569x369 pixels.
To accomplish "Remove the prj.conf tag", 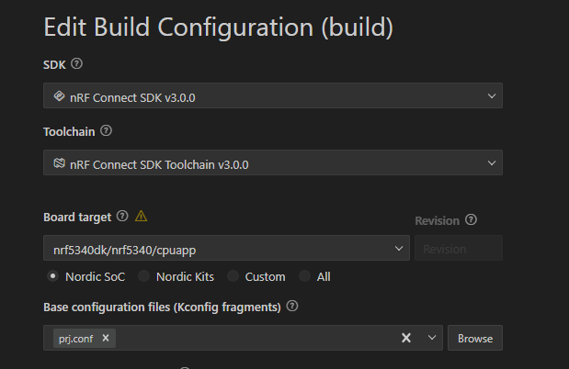I will pyautogui.click(x=106, y=338).
